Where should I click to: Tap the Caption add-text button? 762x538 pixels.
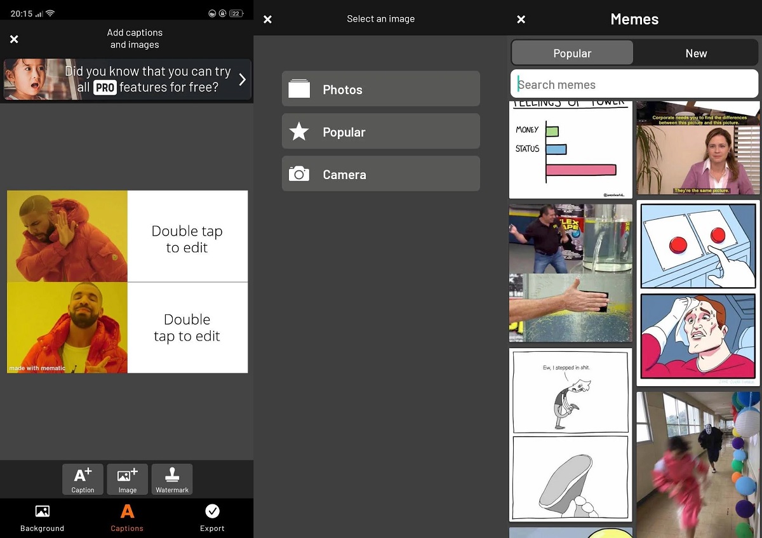point(83,480)
